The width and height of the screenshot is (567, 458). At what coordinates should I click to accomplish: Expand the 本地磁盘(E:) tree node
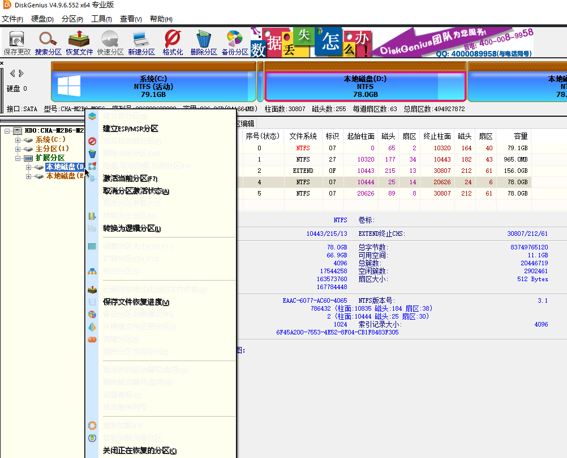pyautogui.click(x=28, y=176)
